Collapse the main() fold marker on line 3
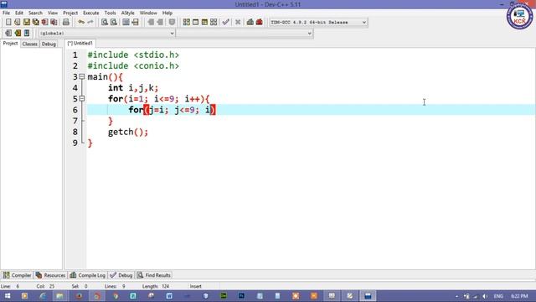The width and height of the screenshot is (536, 302). [x=82, y=76]
